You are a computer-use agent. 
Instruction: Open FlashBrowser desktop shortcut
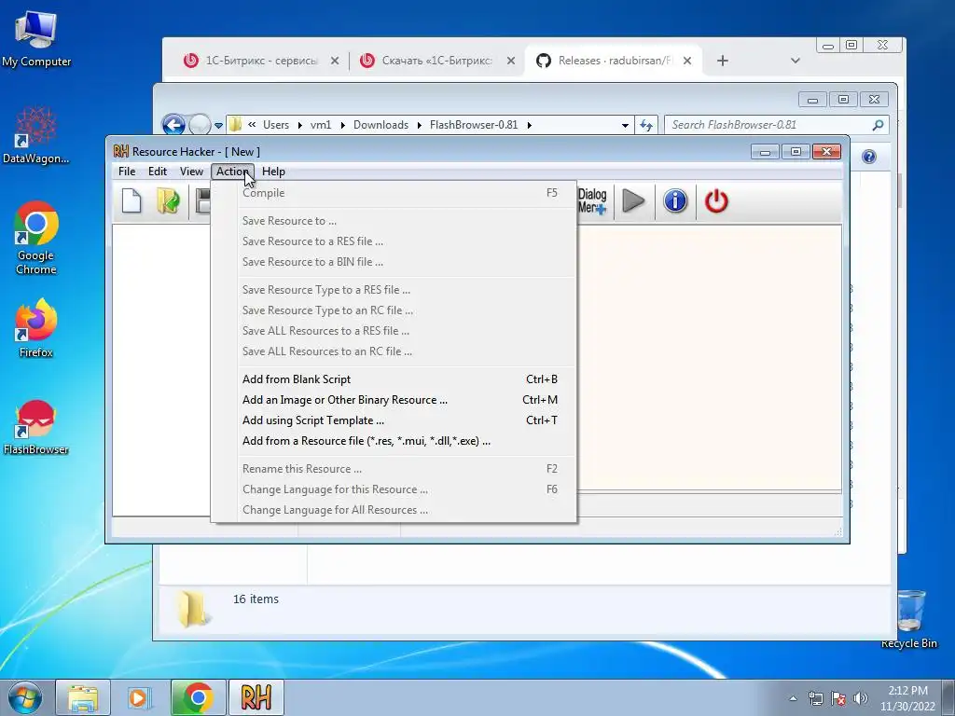[x=36, y=427]
